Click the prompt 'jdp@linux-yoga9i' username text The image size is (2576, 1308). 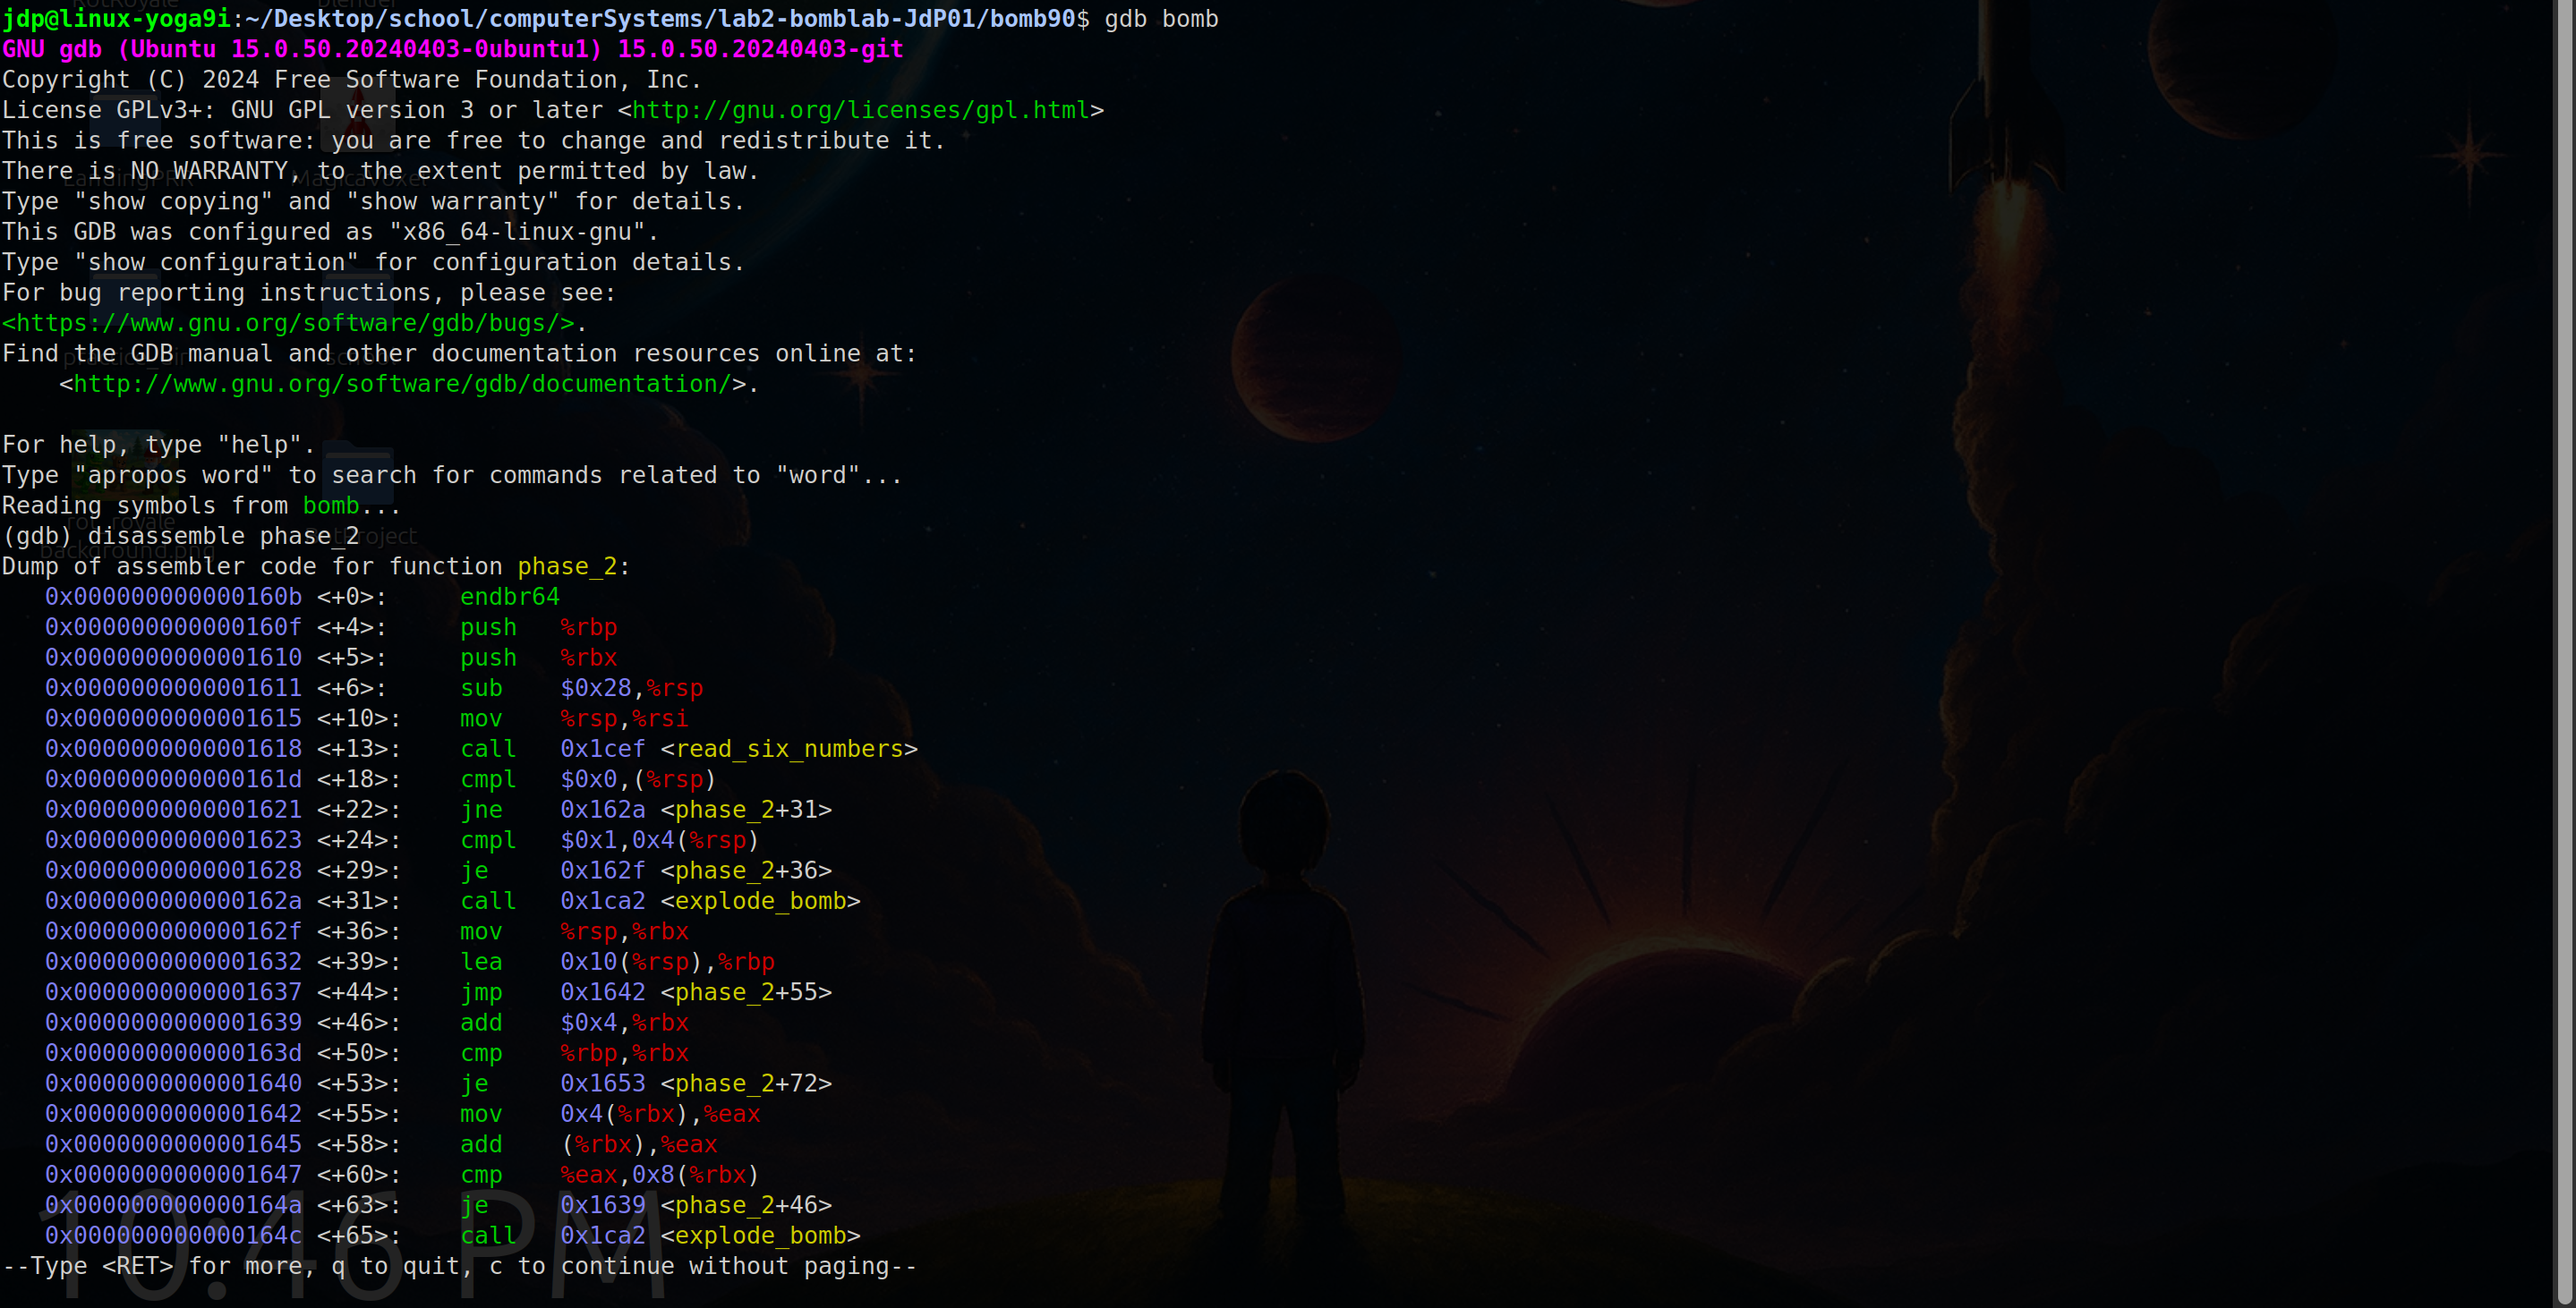click(116, 19)
